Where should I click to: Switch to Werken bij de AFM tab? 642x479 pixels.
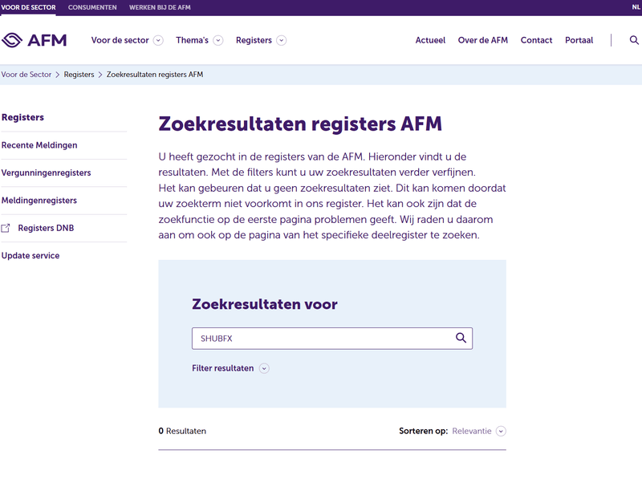pyautogui.click(x=160, y=7)
